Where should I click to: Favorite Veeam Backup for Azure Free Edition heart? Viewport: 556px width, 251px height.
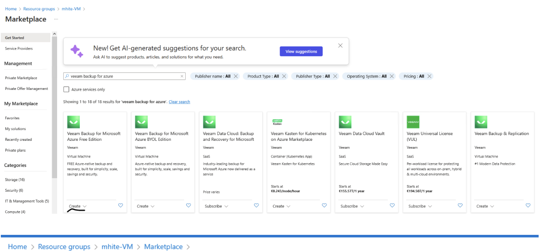pos(120,205)
